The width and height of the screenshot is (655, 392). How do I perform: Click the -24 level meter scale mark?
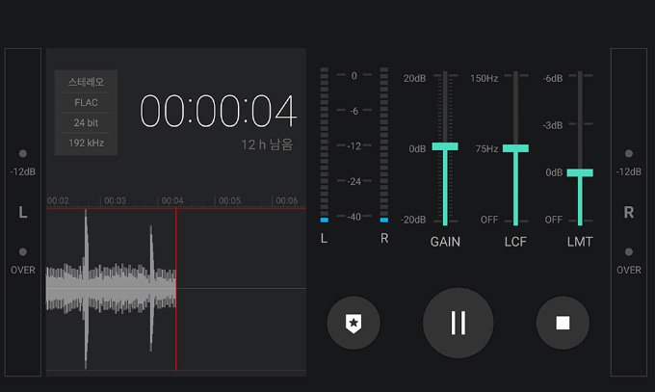coord(354,181)
